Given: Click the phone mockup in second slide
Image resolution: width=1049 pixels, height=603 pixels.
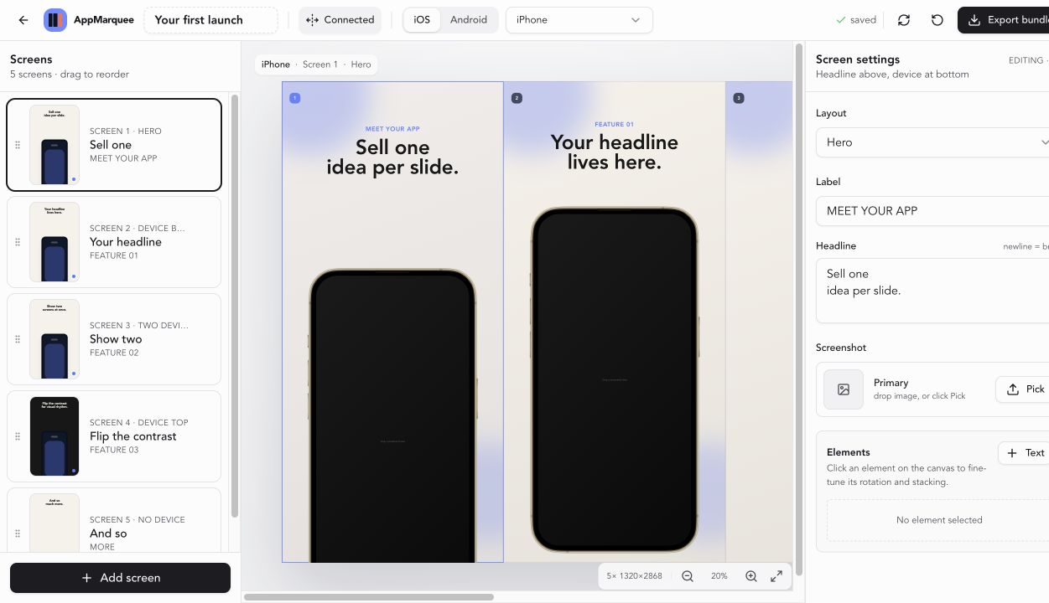Looking at the screenshot, I should [x=615, y=380].
